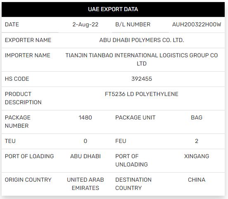The height and width of the screenshot is (199, 228).
Task: Click the EXPORTER NAME label
Action: 28,40
